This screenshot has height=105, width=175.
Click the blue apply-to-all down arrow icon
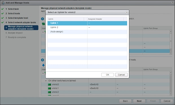43,65
